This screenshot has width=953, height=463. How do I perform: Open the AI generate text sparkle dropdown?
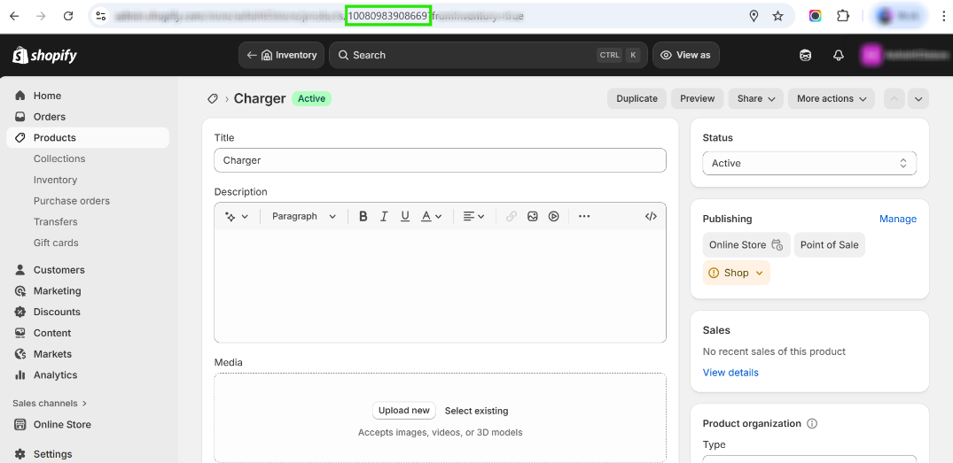(x=237, y=216)
